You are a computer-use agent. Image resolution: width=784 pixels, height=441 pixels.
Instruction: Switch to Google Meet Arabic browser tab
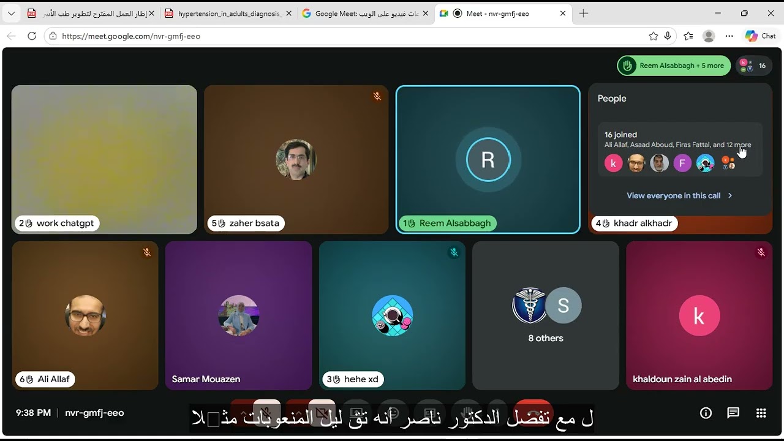365,13
